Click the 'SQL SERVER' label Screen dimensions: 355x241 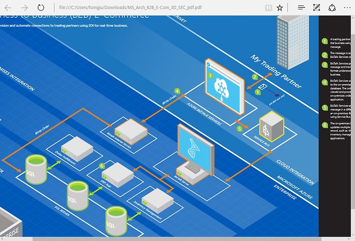(62, 211)
